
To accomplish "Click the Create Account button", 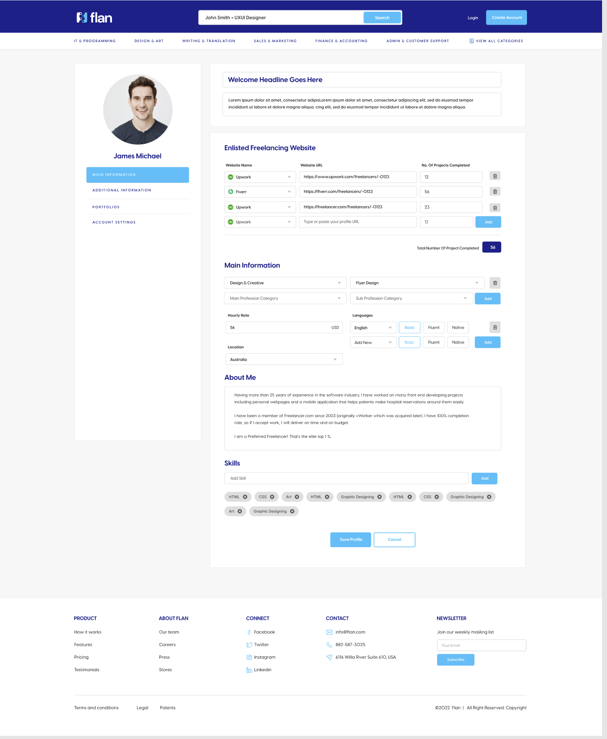I will click(506, 18).
